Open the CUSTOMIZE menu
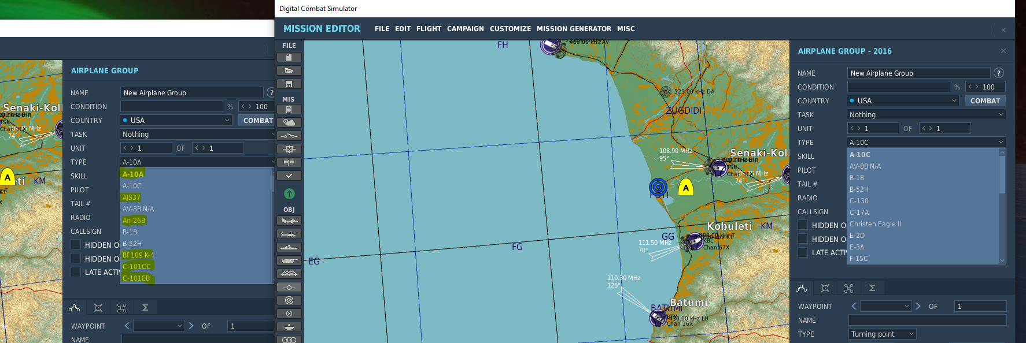Viewport: 1026px width, 343px height. [x=510, y=28]
